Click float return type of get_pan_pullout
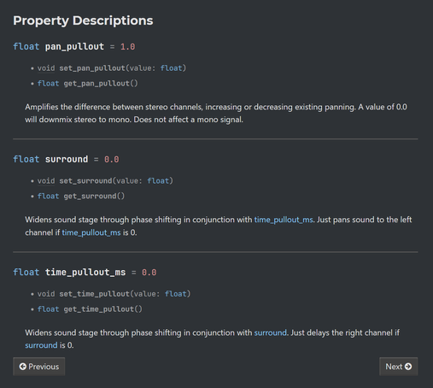This screenshot has height=388, width=433. coord(49,84)
